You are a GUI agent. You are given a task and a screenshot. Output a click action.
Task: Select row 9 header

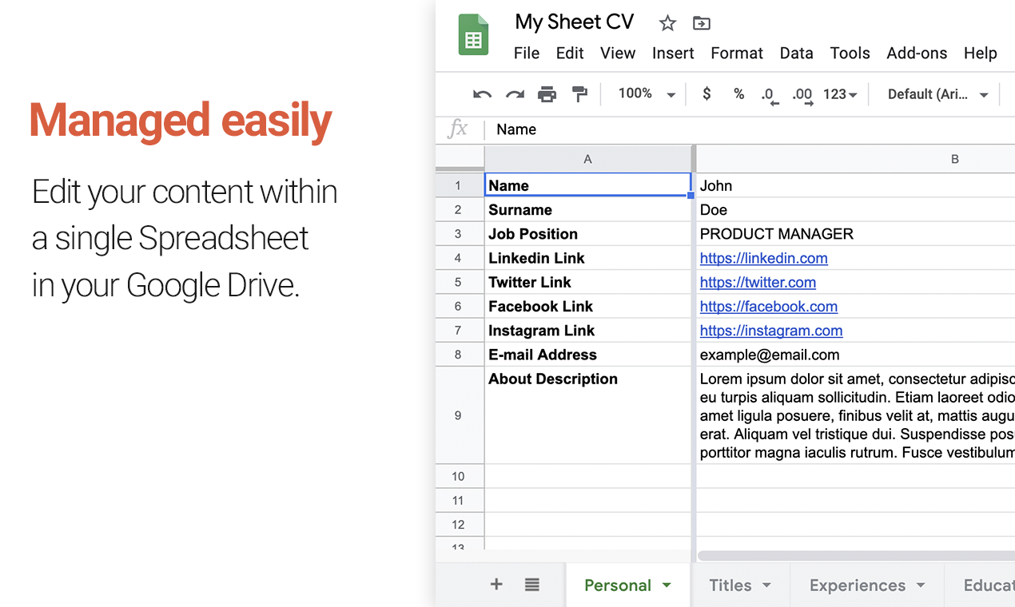(x=459, y=415)
